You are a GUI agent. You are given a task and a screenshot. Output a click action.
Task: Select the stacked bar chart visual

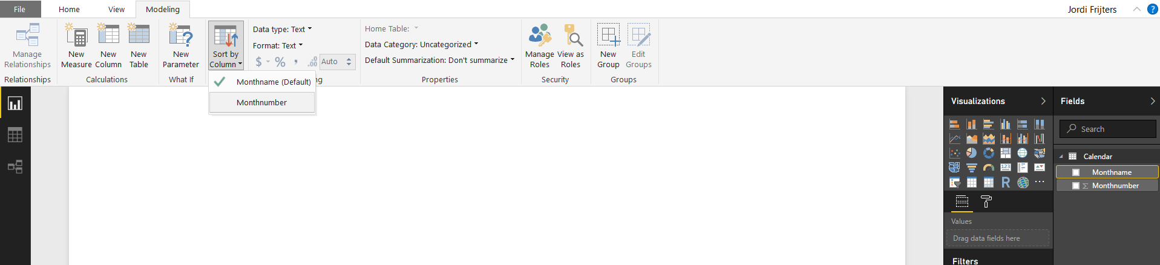[954, 124]
